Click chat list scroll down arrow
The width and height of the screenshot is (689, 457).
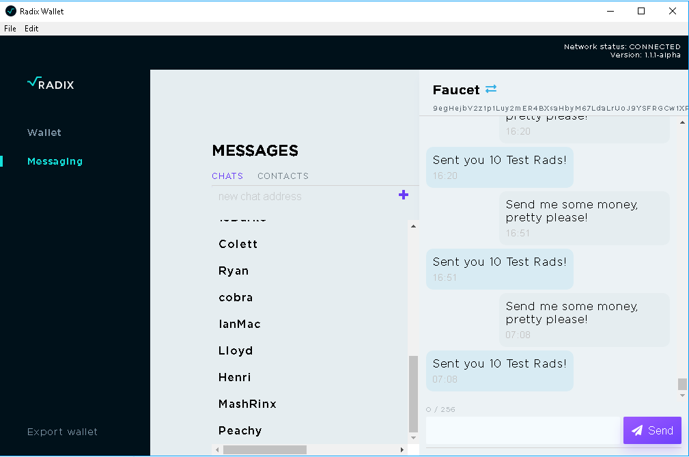[413, 438]
